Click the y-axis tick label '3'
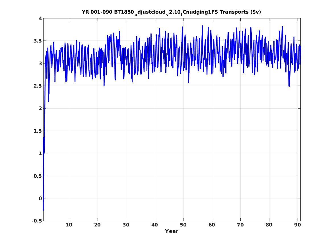The width and height of the screenshot is (332, 248). coord(40,63)
